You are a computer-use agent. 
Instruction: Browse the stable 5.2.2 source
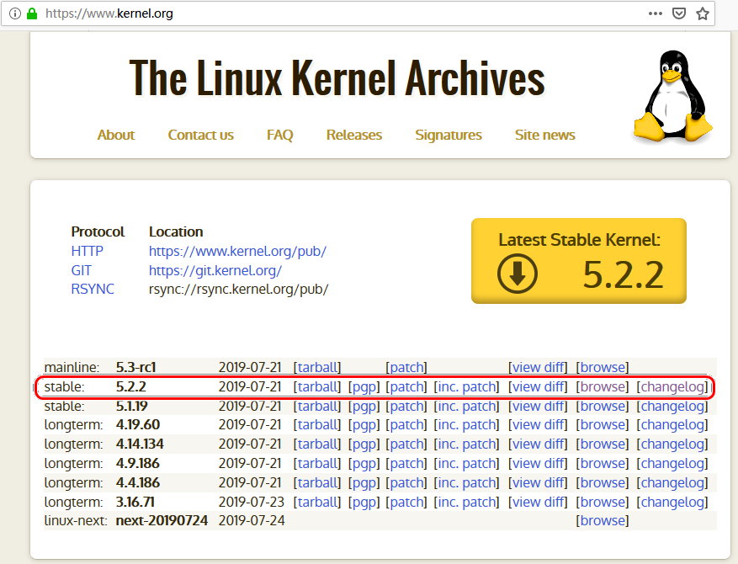603,386
